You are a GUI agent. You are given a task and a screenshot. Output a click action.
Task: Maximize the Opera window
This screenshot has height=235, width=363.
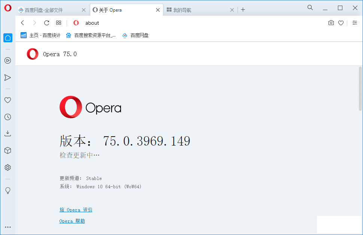340,8
